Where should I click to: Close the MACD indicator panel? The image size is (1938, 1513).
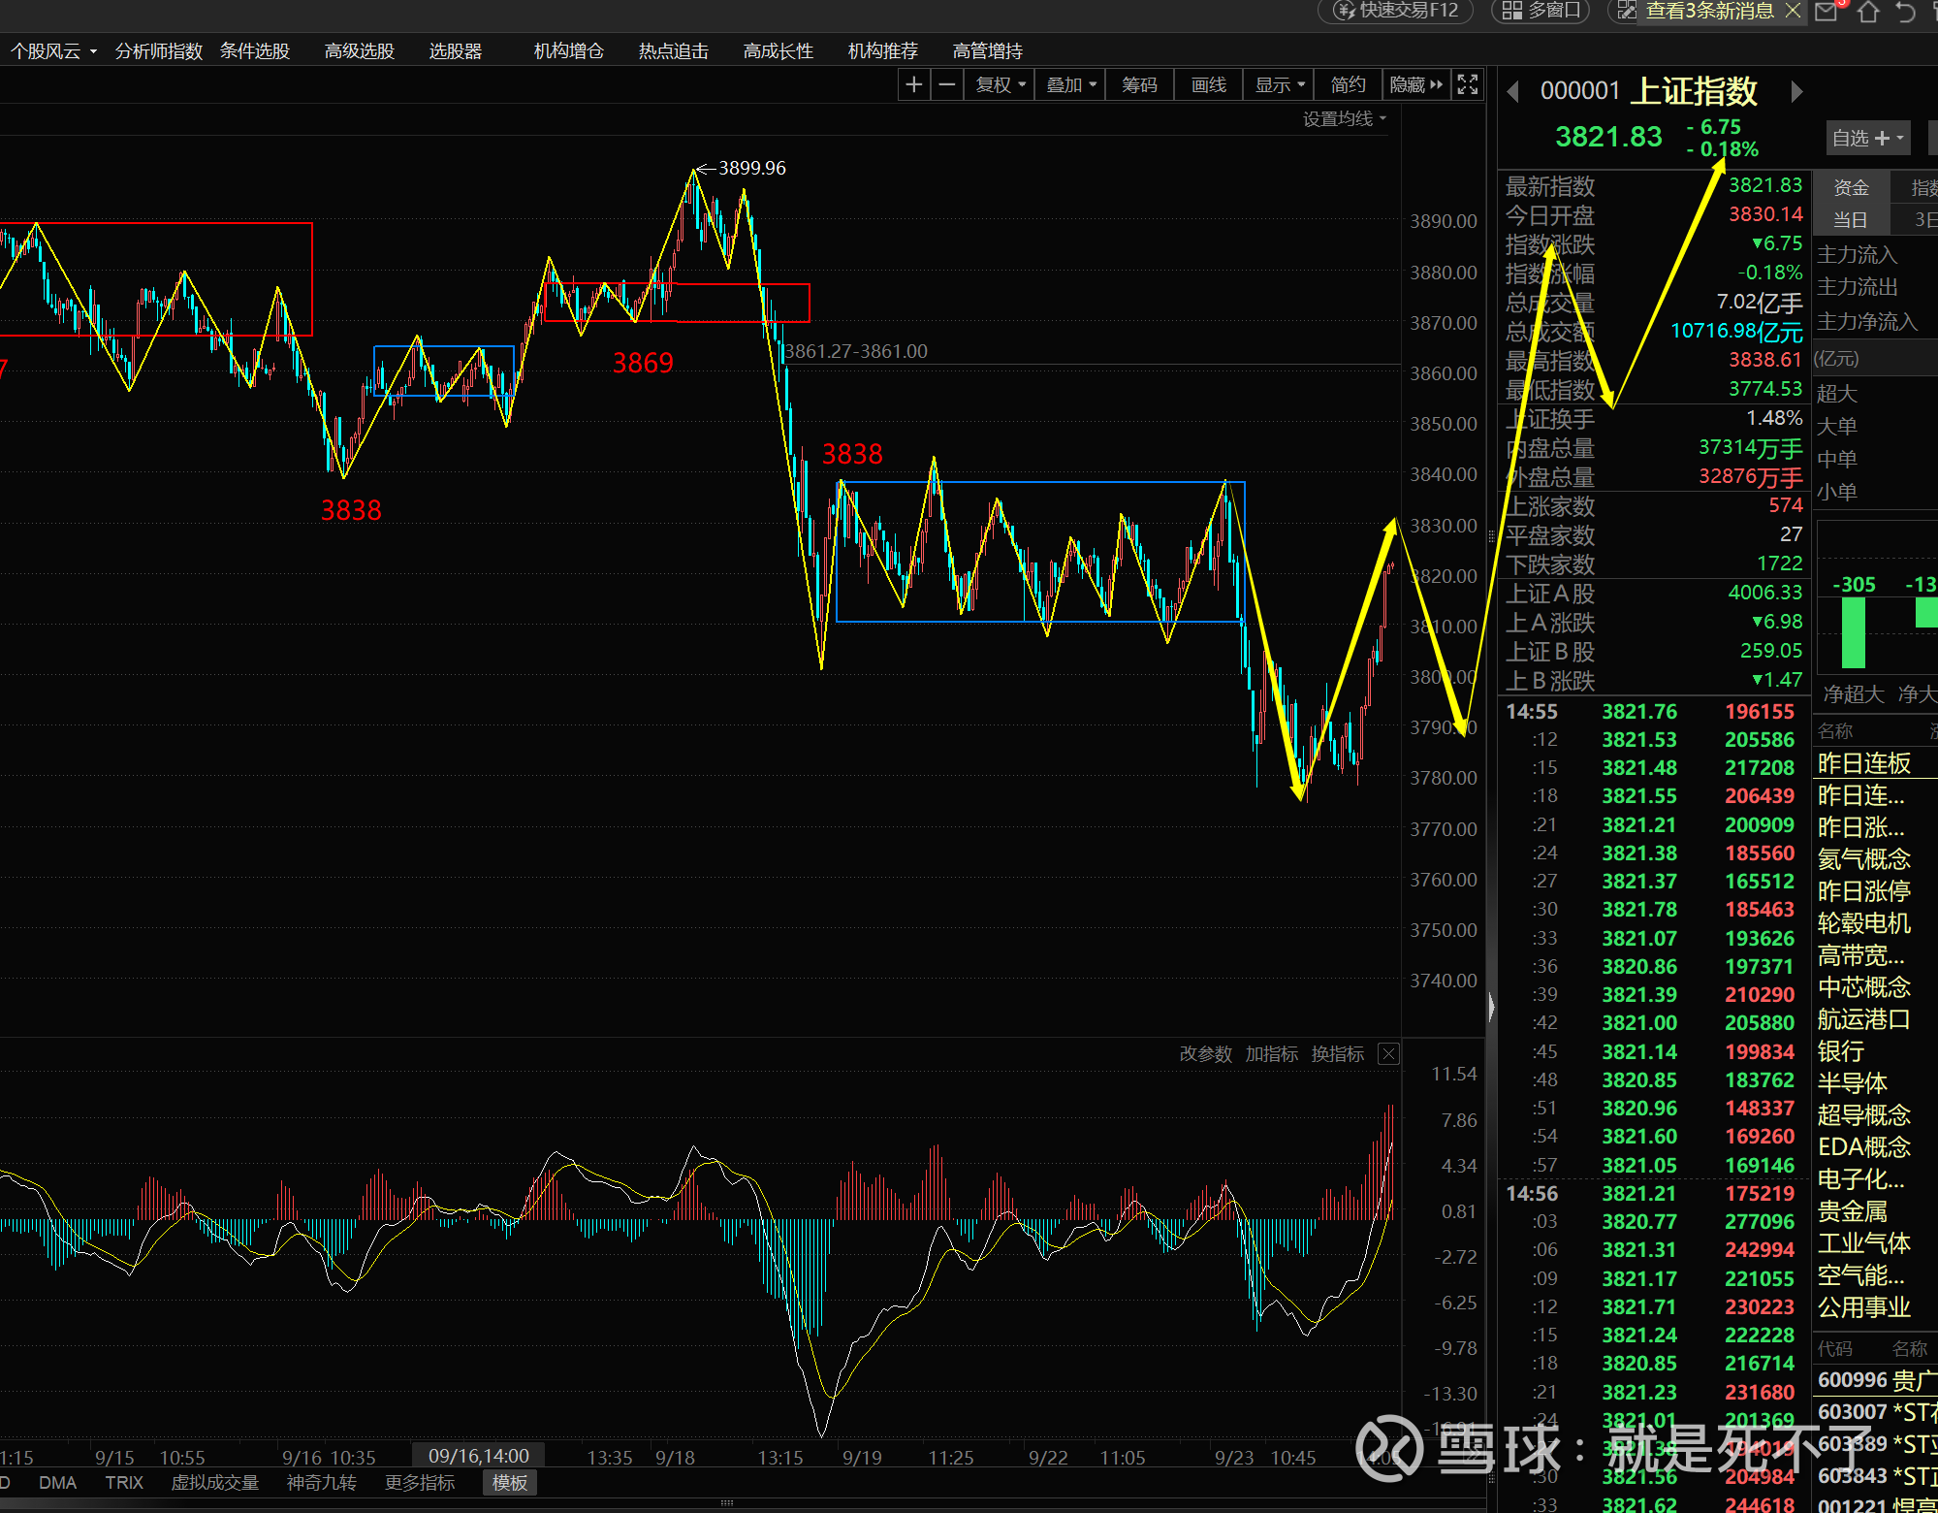click(x=1388, y=1054)
